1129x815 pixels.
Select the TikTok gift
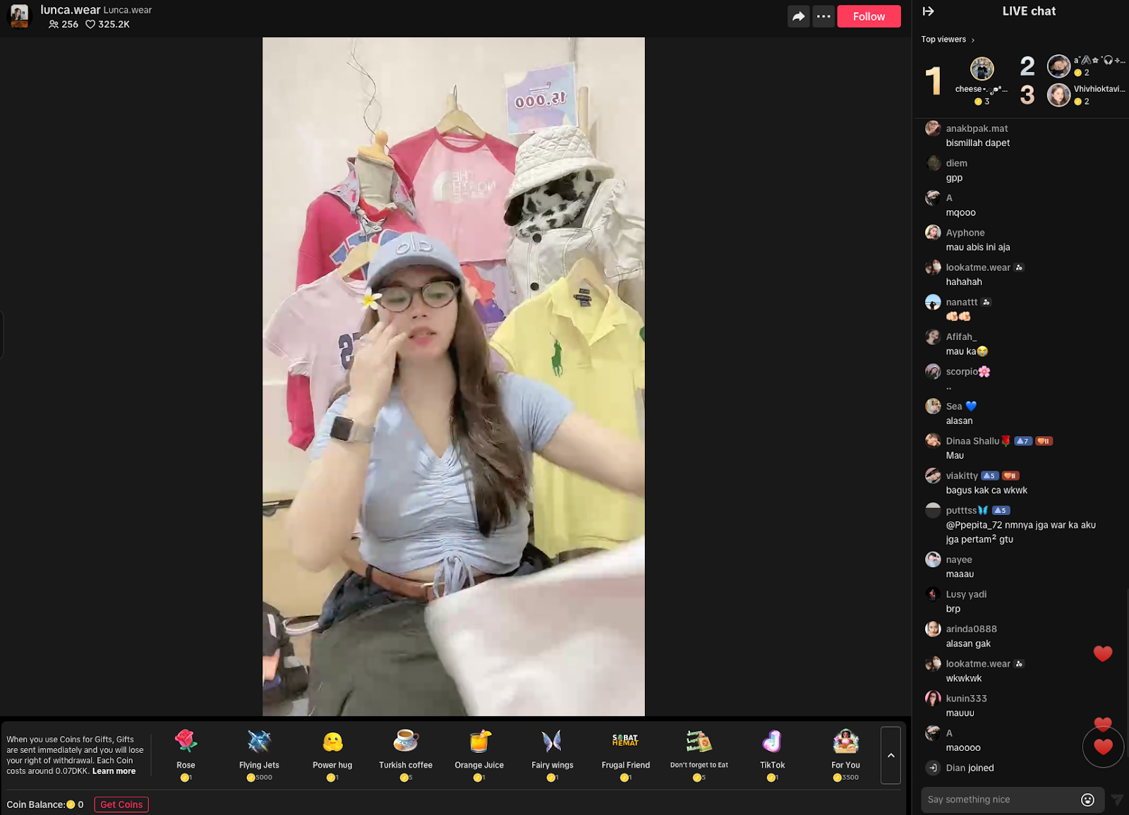[x=772, y=749]
